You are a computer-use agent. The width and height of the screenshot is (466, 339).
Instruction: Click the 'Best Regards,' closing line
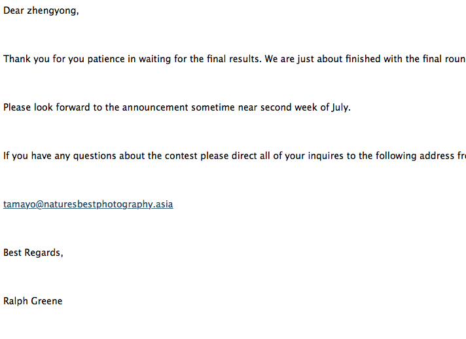click(33, 253)
